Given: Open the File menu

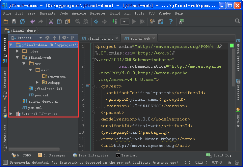Looking at the screenshot, I should click(7, 13).
